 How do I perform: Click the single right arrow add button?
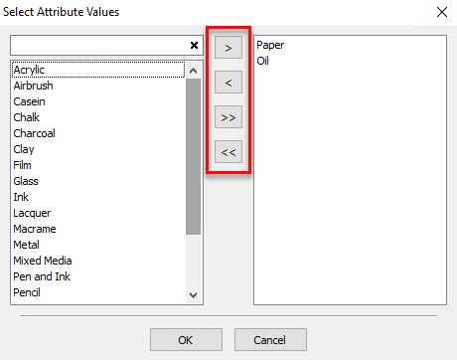(228, 48)
